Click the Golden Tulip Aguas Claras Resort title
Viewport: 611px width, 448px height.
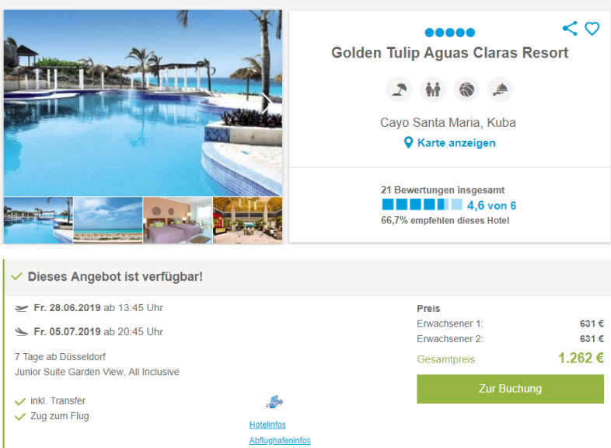449,53
